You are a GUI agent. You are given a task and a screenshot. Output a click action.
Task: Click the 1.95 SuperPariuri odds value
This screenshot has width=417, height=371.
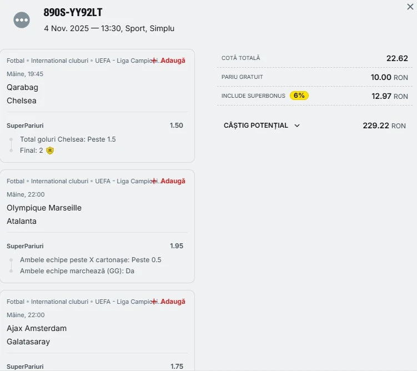coord(177,246)
